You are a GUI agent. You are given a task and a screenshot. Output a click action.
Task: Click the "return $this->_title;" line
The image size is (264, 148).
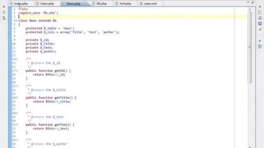coord(52,102)
